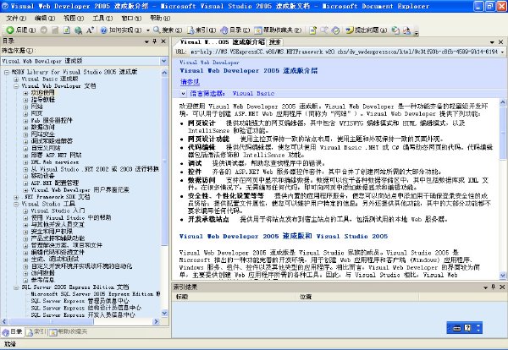Collapse SQL Server 2005 Express Edition 文档 node

pyautogui.click(x=16, y=287)
